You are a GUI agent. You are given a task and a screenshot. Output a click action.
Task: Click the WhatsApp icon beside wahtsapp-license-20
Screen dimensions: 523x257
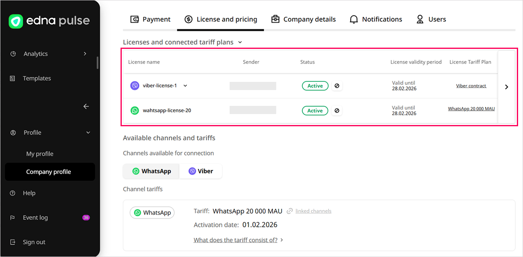click(x=134, y=111)
